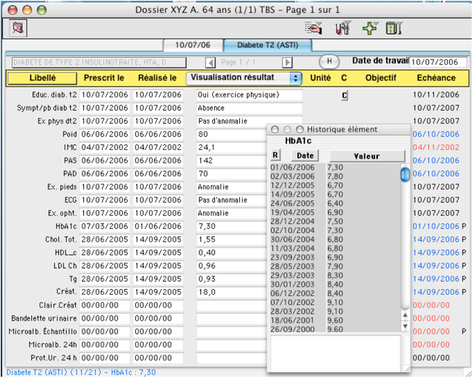The width and height of the screenshot is (473, 377).
Task: Select history row 28/05/2003
Action: coord(335,266)
